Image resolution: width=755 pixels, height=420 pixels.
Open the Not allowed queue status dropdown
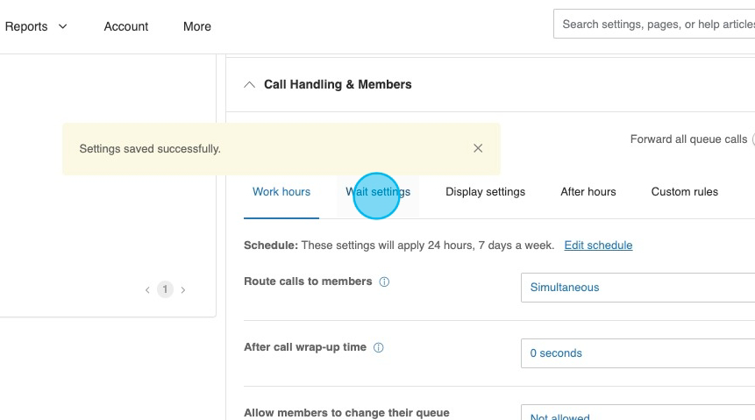[637, 415]
